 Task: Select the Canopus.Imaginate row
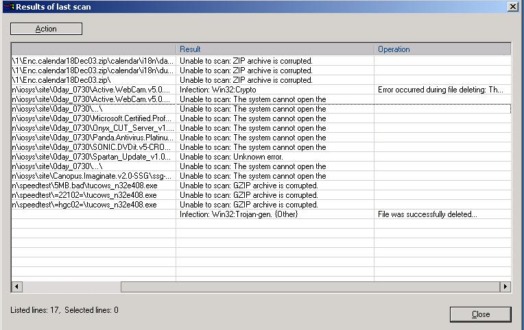click(x=93, y=176)
